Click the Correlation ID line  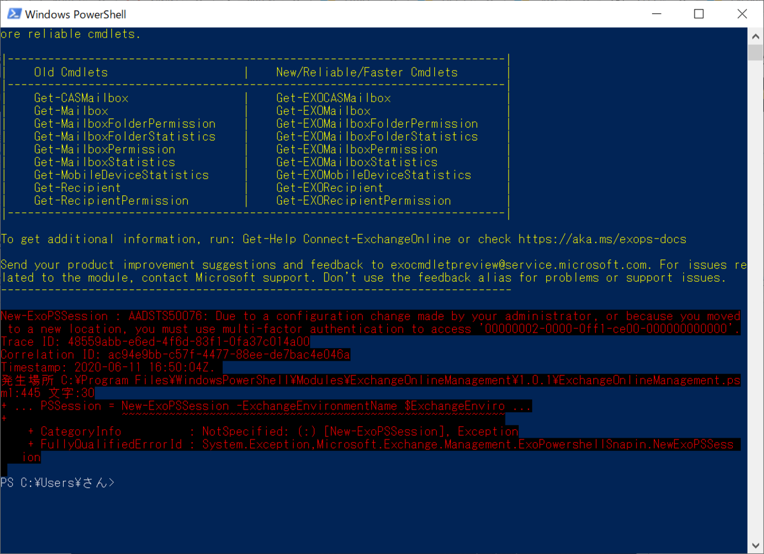176,354
